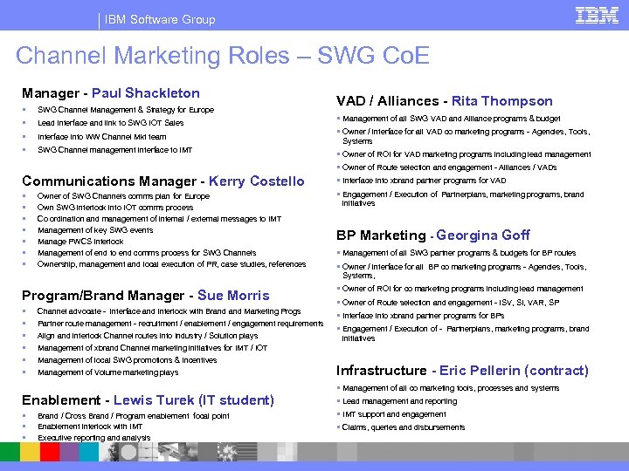Viewport: 629px width, 471px height.
Task: Click 'Management of local SWG promotions & incentives'
Action: [128, 360]
